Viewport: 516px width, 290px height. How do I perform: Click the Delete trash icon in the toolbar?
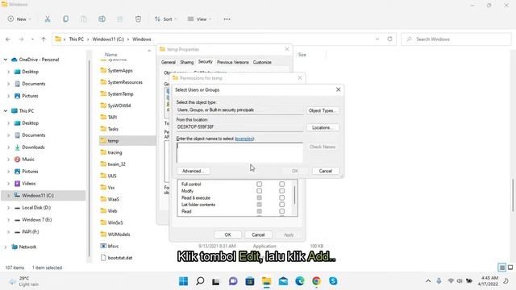click(138, 19)
